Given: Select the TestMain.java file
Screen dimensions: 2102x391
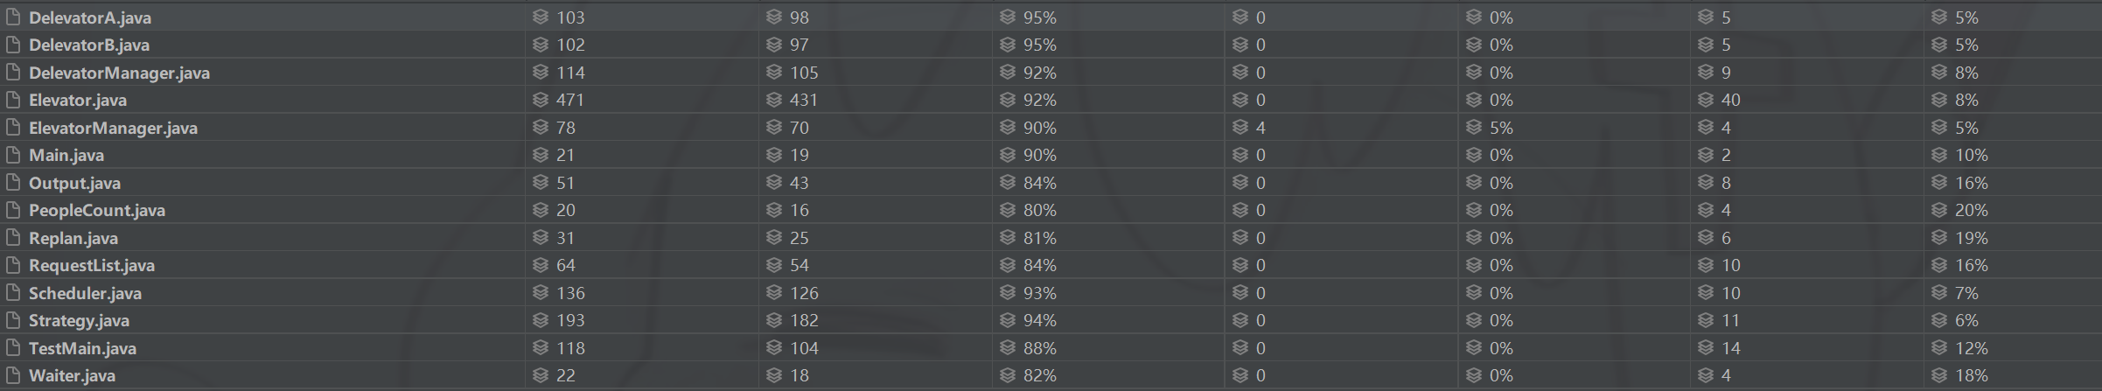Looking at the screenshot, I should (x=82, y=348).
